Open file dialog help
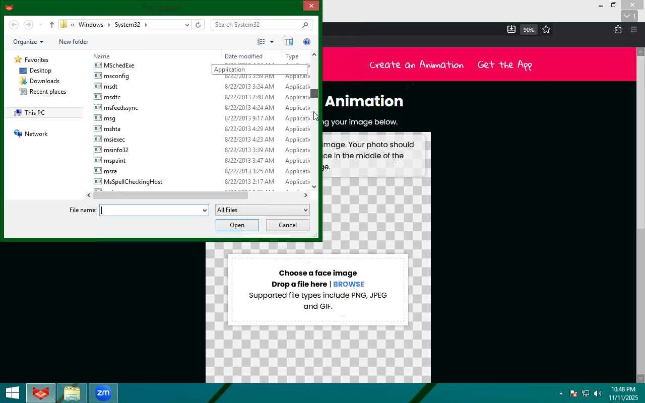The image size is (645, 403). click(307, 42)
